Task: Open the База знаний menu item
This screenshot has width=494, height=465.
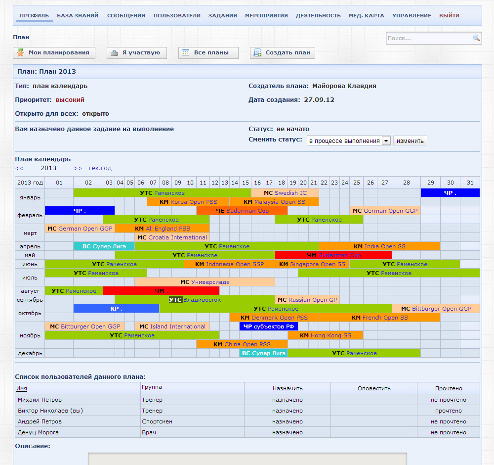Action: click(x=78, y=15)
